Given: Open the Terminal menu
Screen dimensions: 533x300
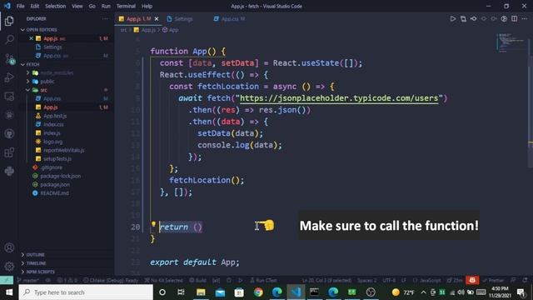Looking at the screenshot, I should click(126, 6).
